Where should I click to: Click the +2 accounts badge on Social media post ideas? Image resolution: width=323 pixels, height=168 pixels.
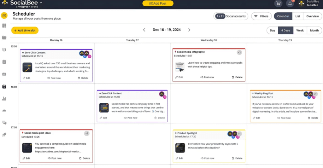click(x=87, y=134)
